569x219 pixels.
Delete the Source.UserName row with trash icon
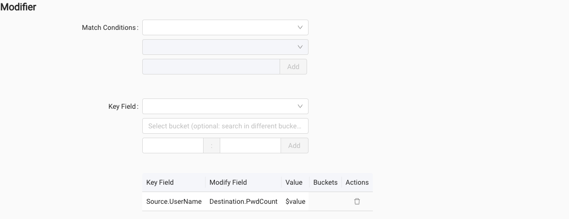pyautogui.click(x=357, y=201)
